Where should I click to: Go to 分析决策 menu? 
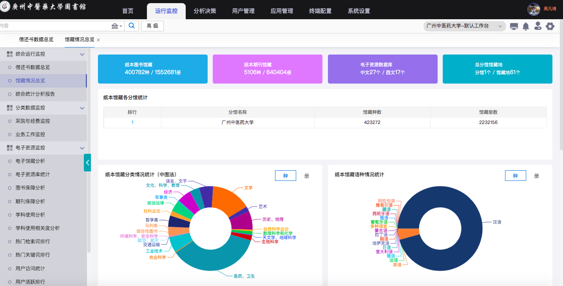point(205,11)
